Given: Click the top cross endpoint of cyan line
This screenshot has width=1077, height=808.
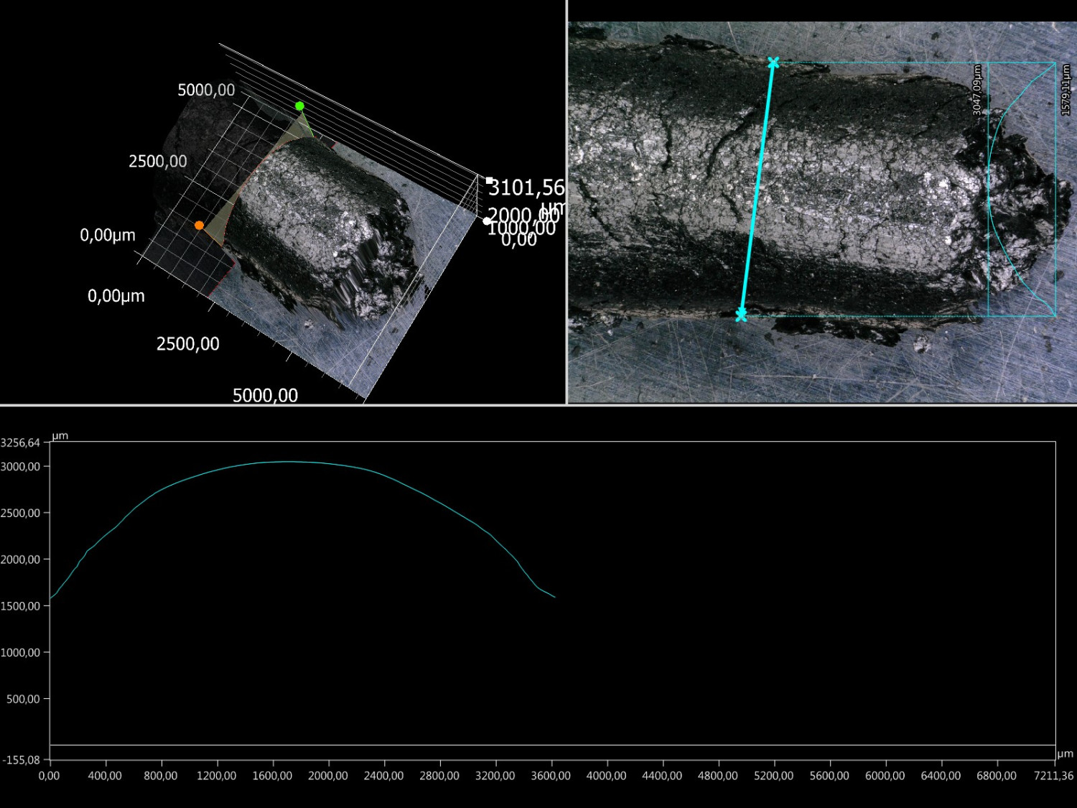Looking at the screenshot, I should point(773,63).
